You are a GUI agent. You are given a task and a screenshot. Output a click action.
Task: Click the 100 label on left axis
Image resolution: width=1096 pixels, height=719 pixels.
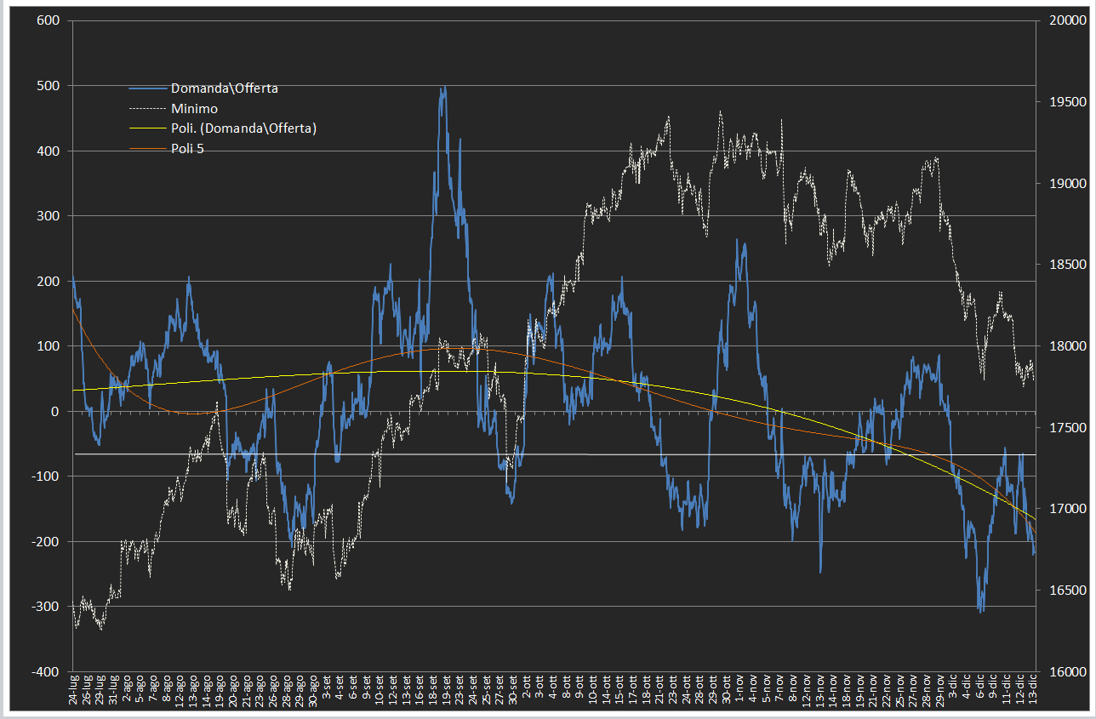pos(48,346)
